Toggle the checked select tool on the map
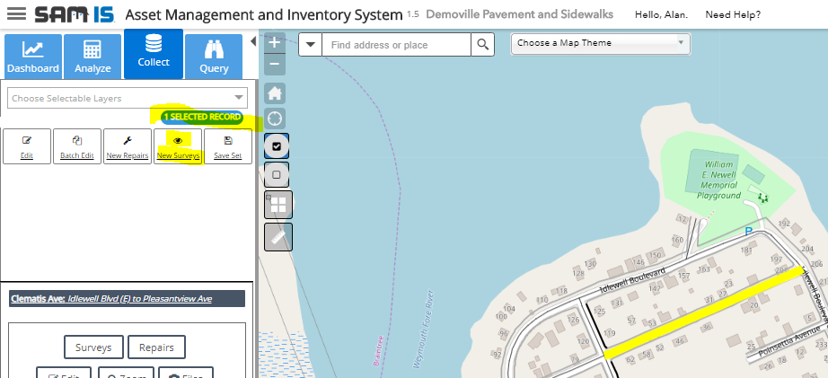Image resolution: width=828 pixels, height=378 pixels. pyautogui.click(x=277, y=146)
